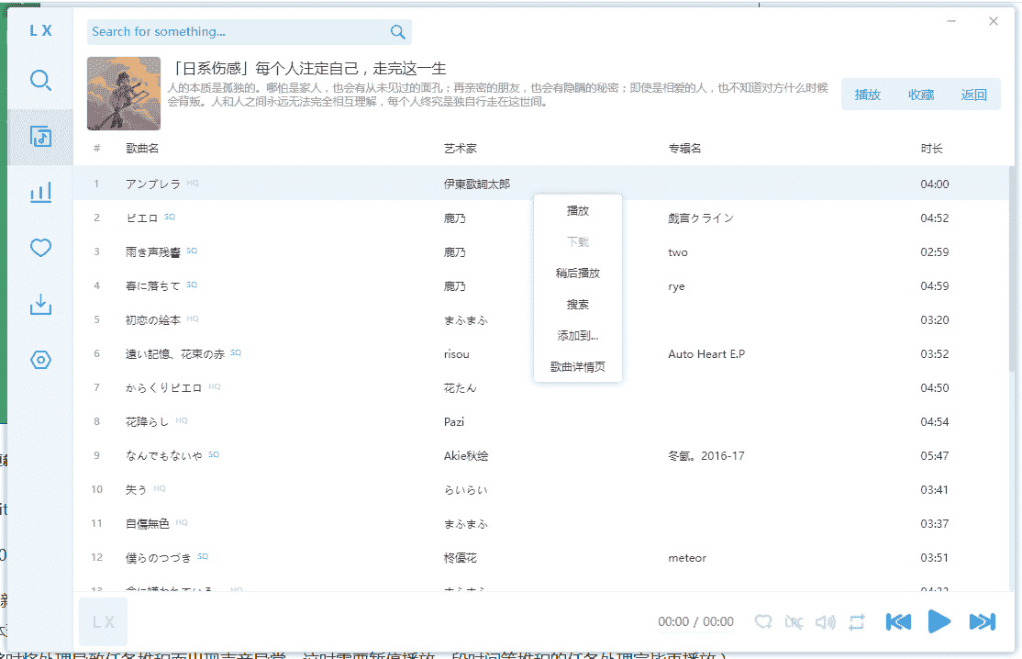Skip to the previous track
This screenshot has width=1022, height=659.
coord(898,622)
